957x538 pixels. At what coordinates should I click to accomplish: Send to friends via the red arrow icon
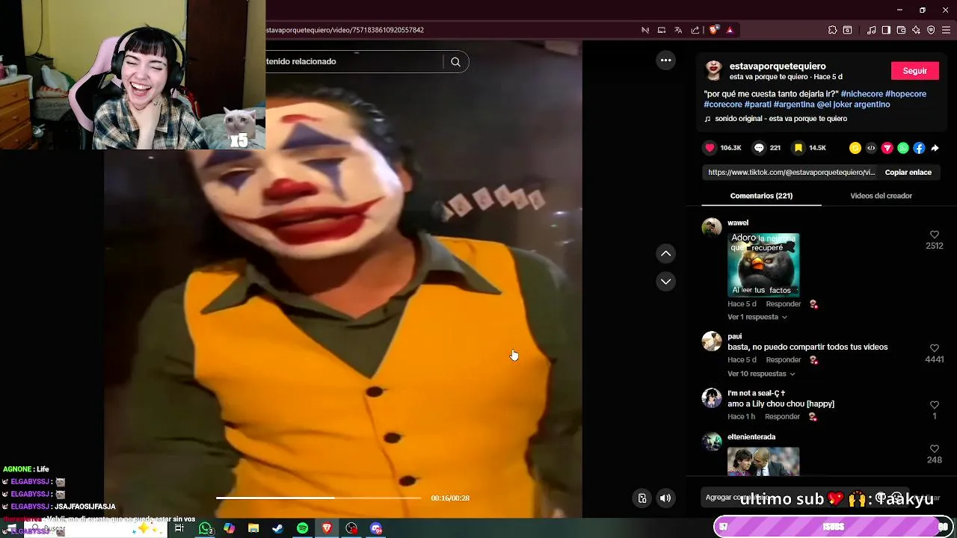pyautogui.click(x=887, y=148)
